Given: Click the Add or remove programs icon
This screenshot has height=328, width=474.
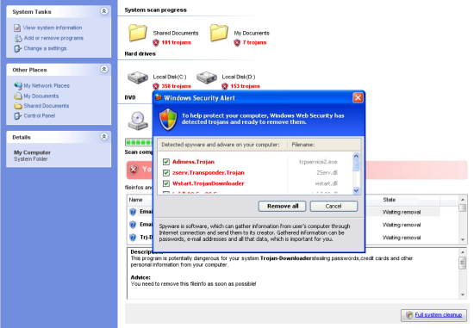Looking at the screenshot, I should pos(18,39).
